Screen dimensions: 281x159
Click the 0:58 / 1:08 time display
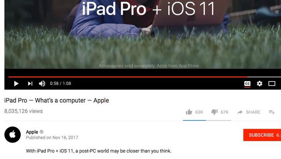(61, 83)
